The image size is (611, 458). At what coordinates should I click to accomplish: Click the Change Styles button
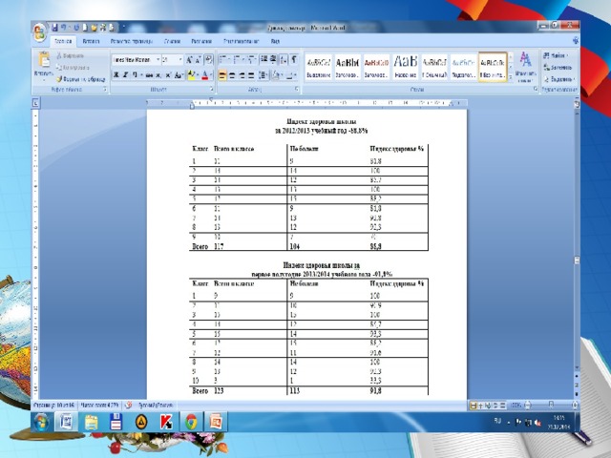pos(526,67)
